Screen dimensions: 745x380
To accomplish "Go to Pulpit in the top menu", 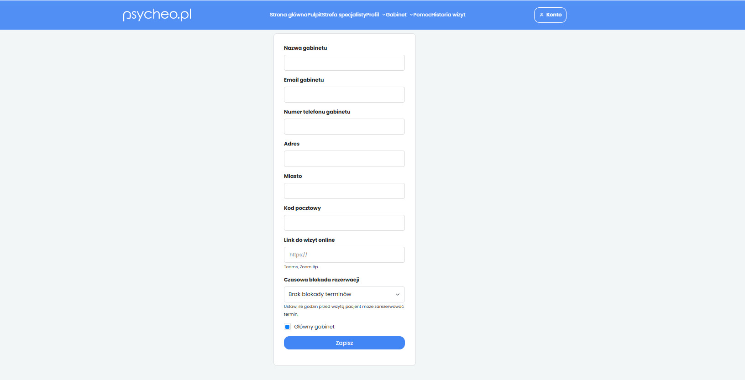I will click(x=315, y=15).
